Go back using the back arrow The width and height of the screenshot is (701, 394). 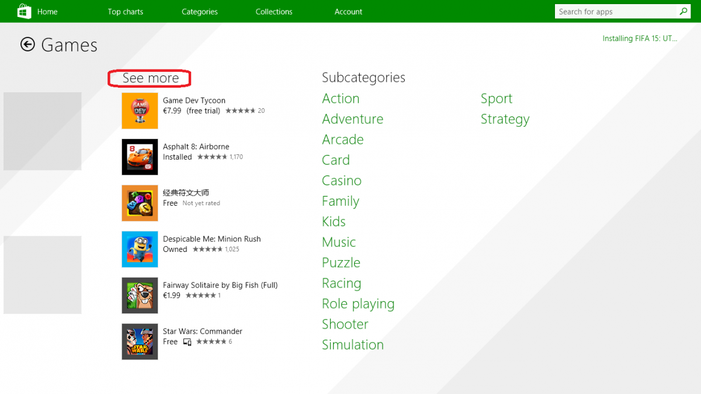point(27,44)
